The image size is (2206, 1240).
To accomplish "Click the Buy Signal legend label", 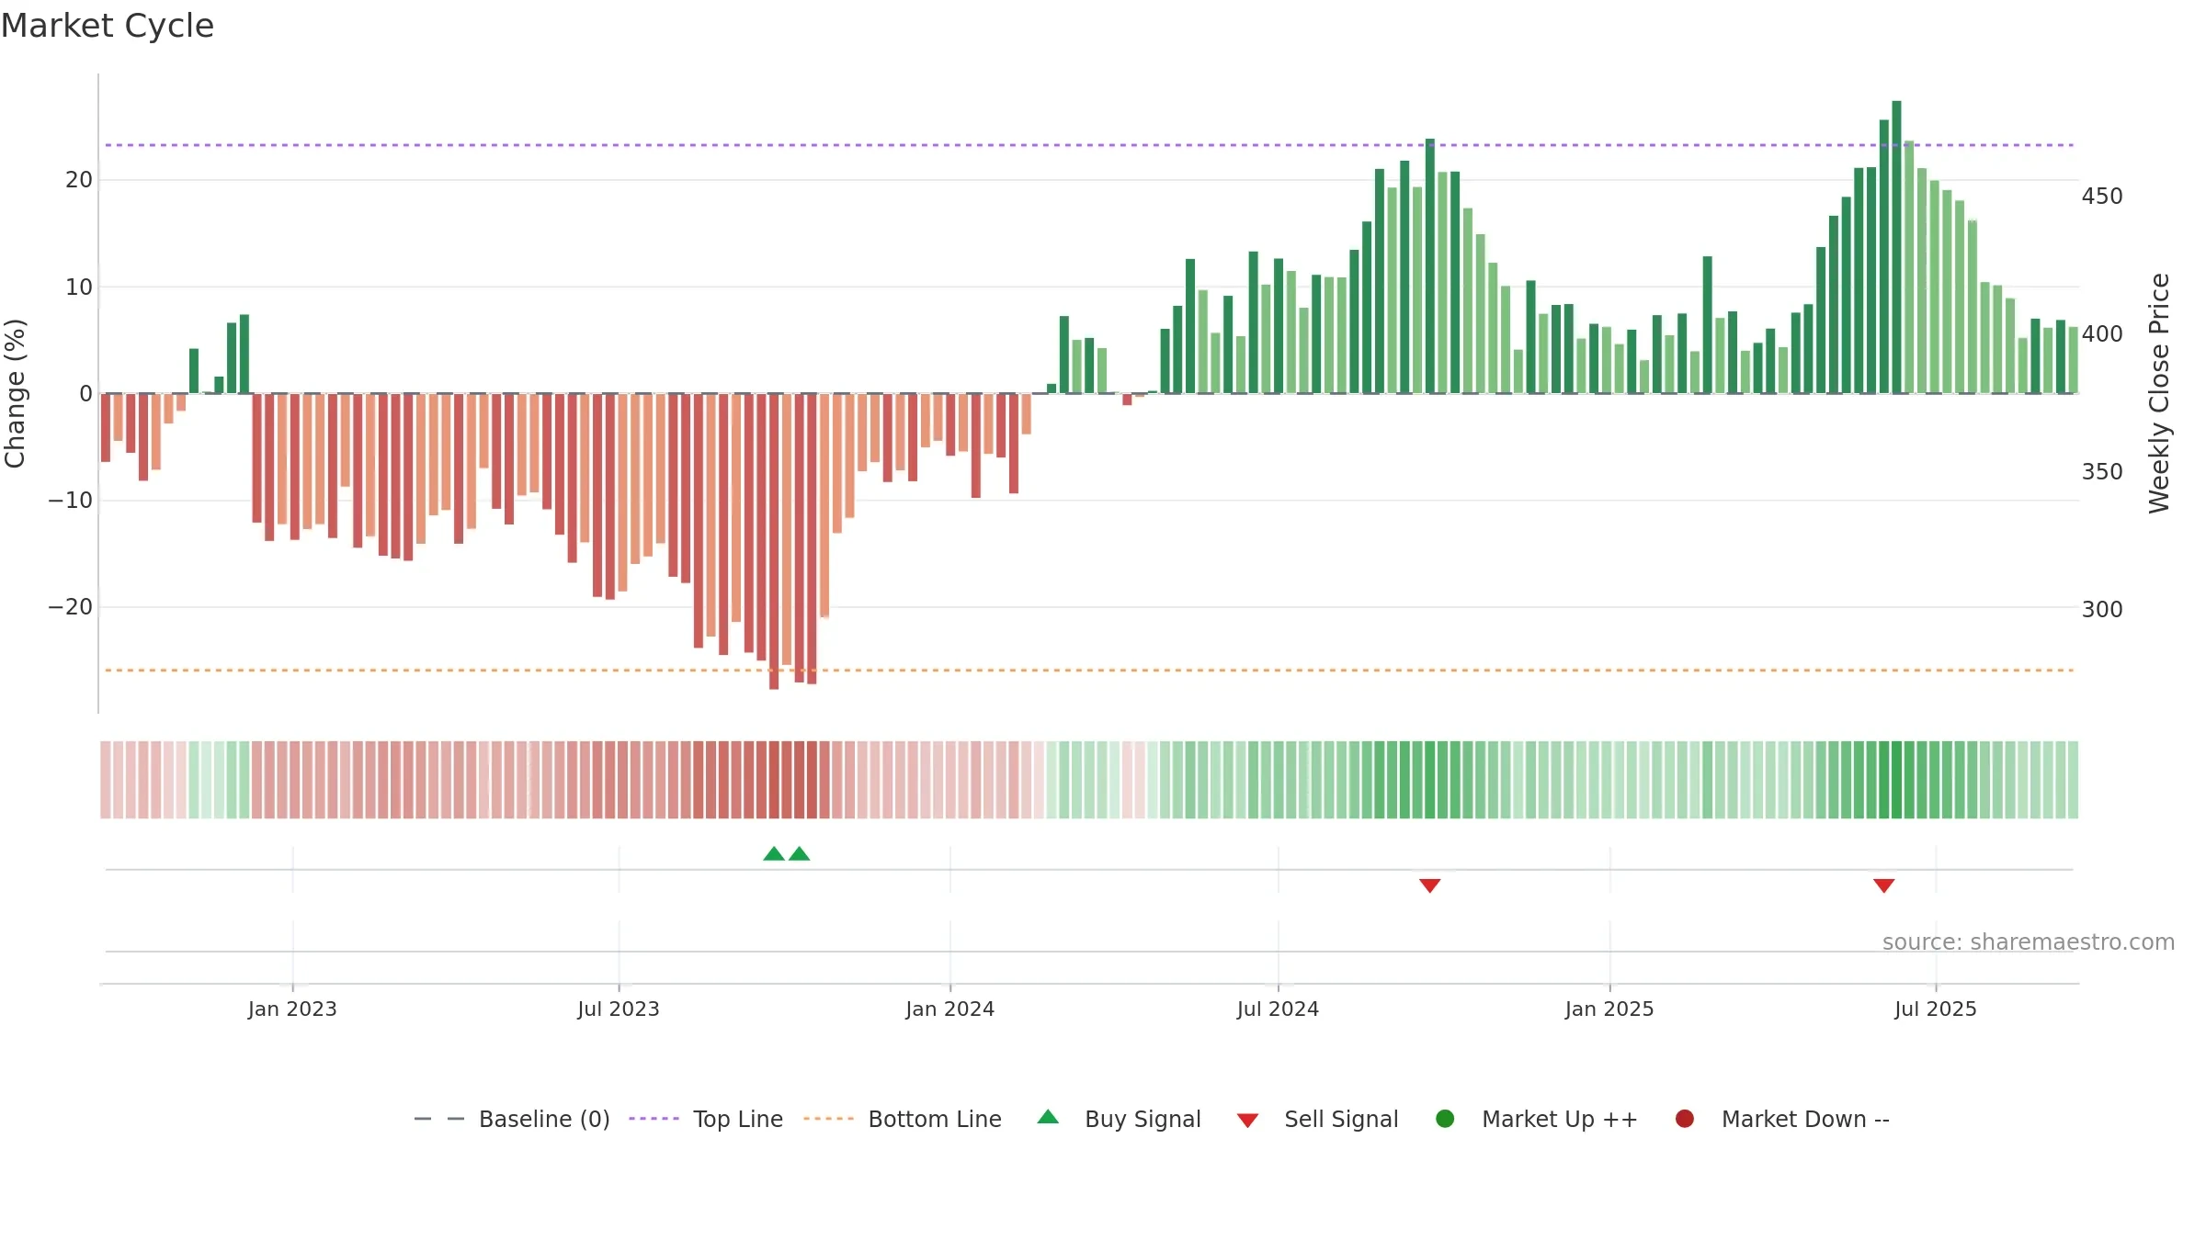I will coord(1143,1119).
